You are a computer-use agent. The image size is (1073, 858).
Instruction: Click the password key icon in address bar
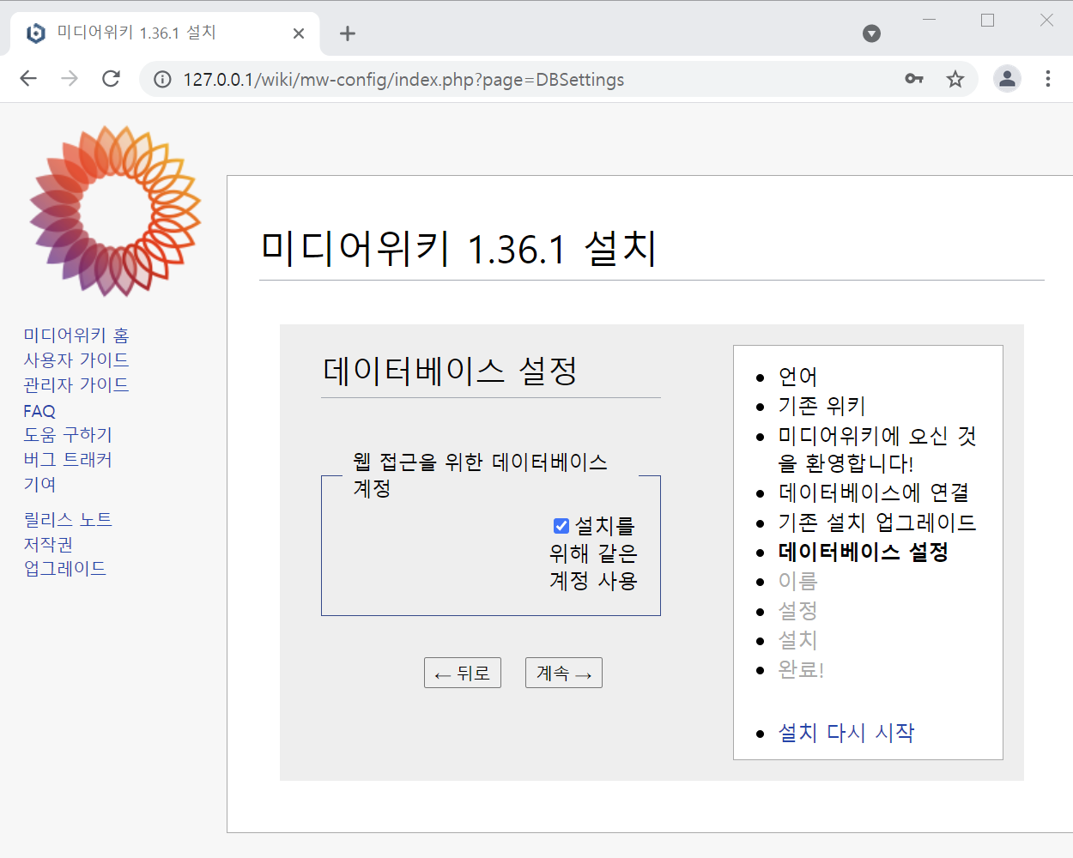click(x=913, y=78)
